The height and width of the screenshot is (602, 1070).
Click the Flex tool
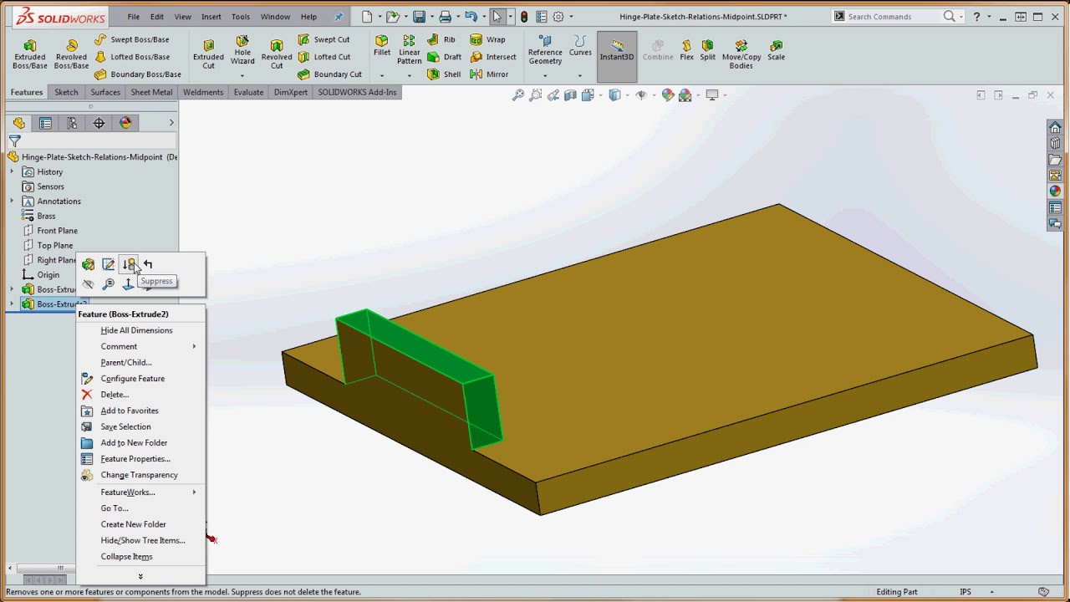point(686,50)
